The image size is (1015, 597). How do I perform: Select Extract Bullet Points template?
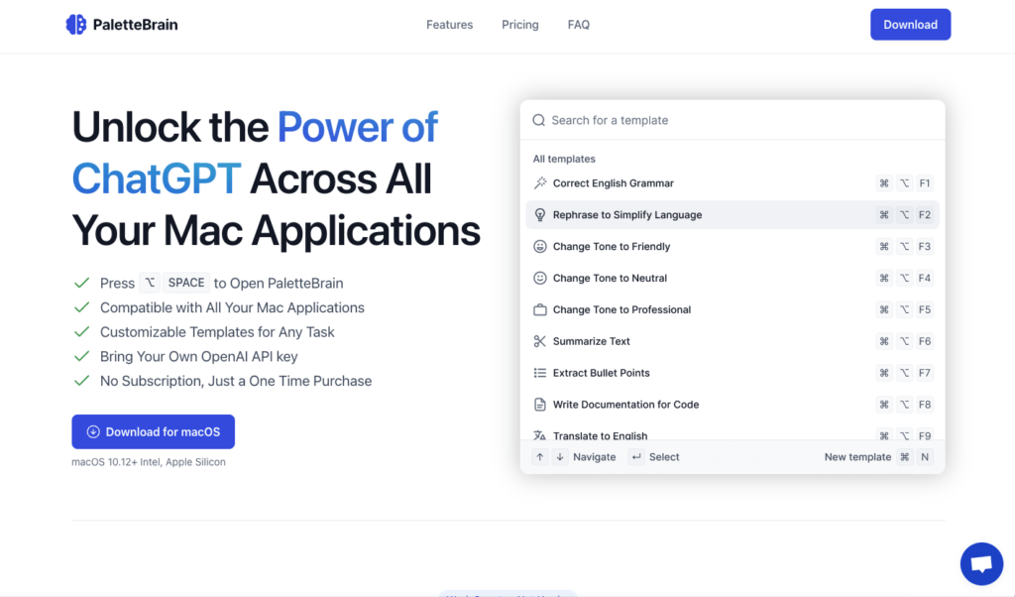(x=733, y=373)
